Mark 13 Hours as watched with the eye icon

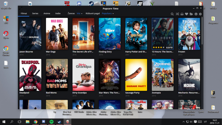(x=155, y=21)
